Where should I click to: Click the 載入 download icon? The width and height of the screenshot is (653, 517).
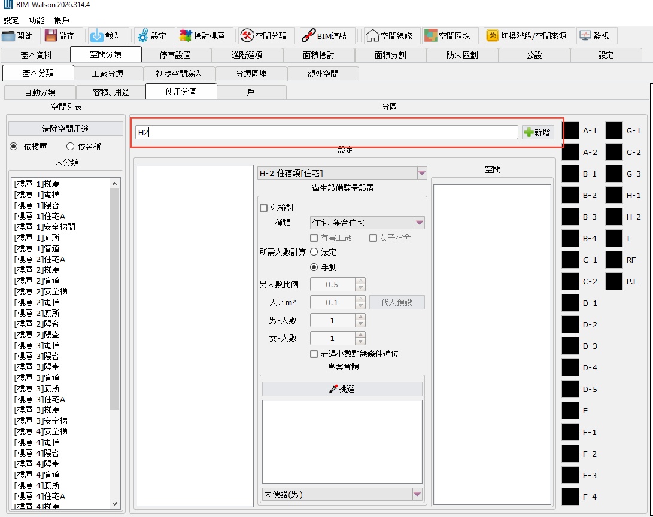point(96,36)
